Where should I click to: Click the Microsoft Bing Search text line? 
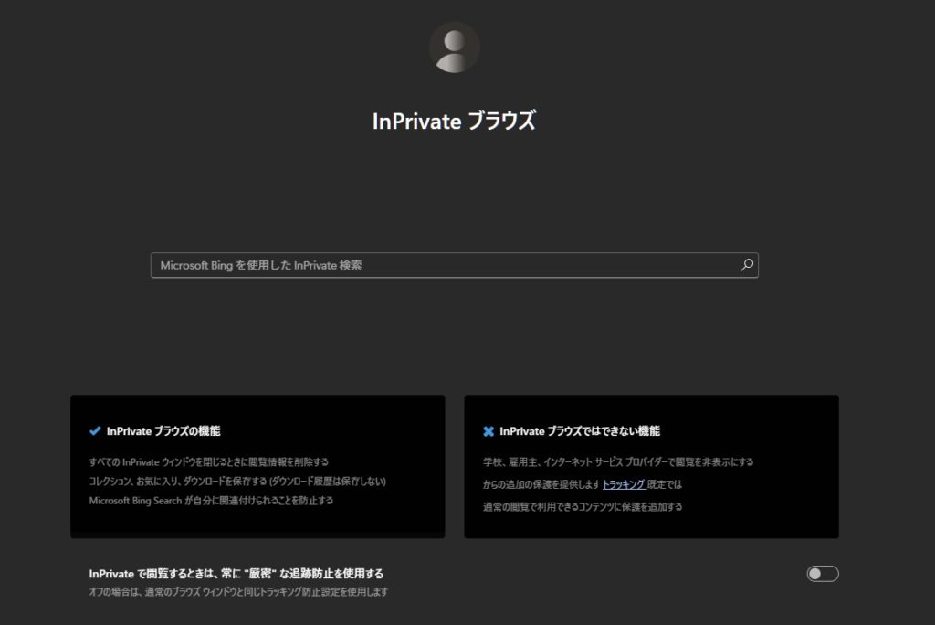click(211, 501)
